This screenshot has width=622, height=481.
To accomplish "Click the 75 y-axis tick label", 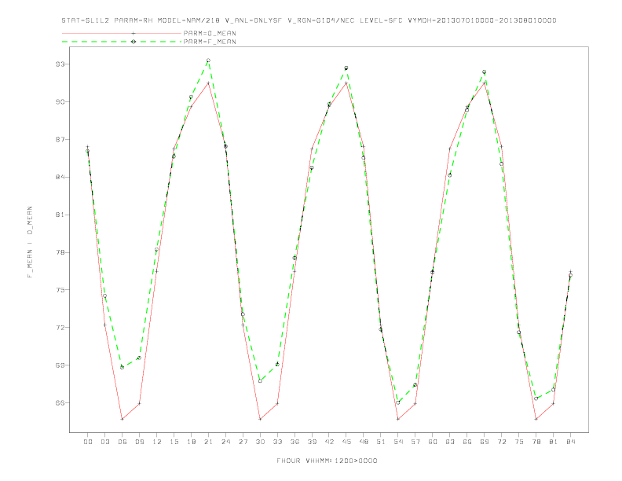I will [60, 290].
